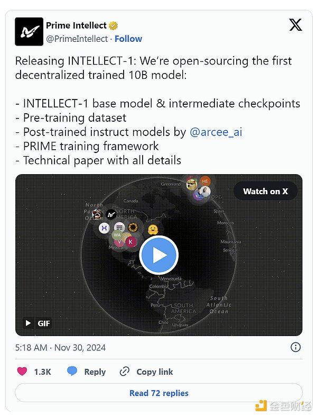Image resolution: width=317 pixels, height=417 pixels.
Task: Click the crimson K avatar on the map
Action: click(x=130, y=241)
